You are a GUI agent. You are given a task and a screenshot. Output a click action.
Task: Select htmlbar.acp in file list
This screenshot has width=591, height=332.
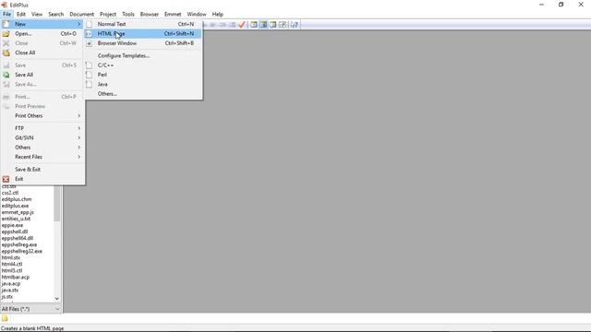[16, 277]
